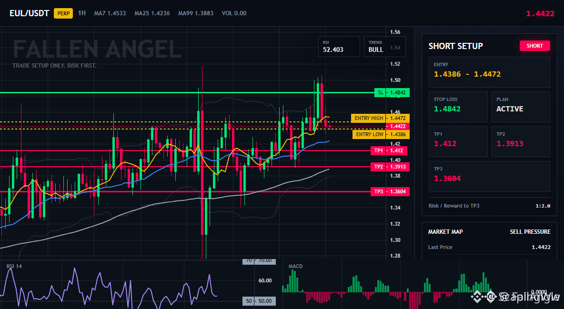Click the TP2 1.3913 panel card
The image size is (564, 309).
(521, 141)
